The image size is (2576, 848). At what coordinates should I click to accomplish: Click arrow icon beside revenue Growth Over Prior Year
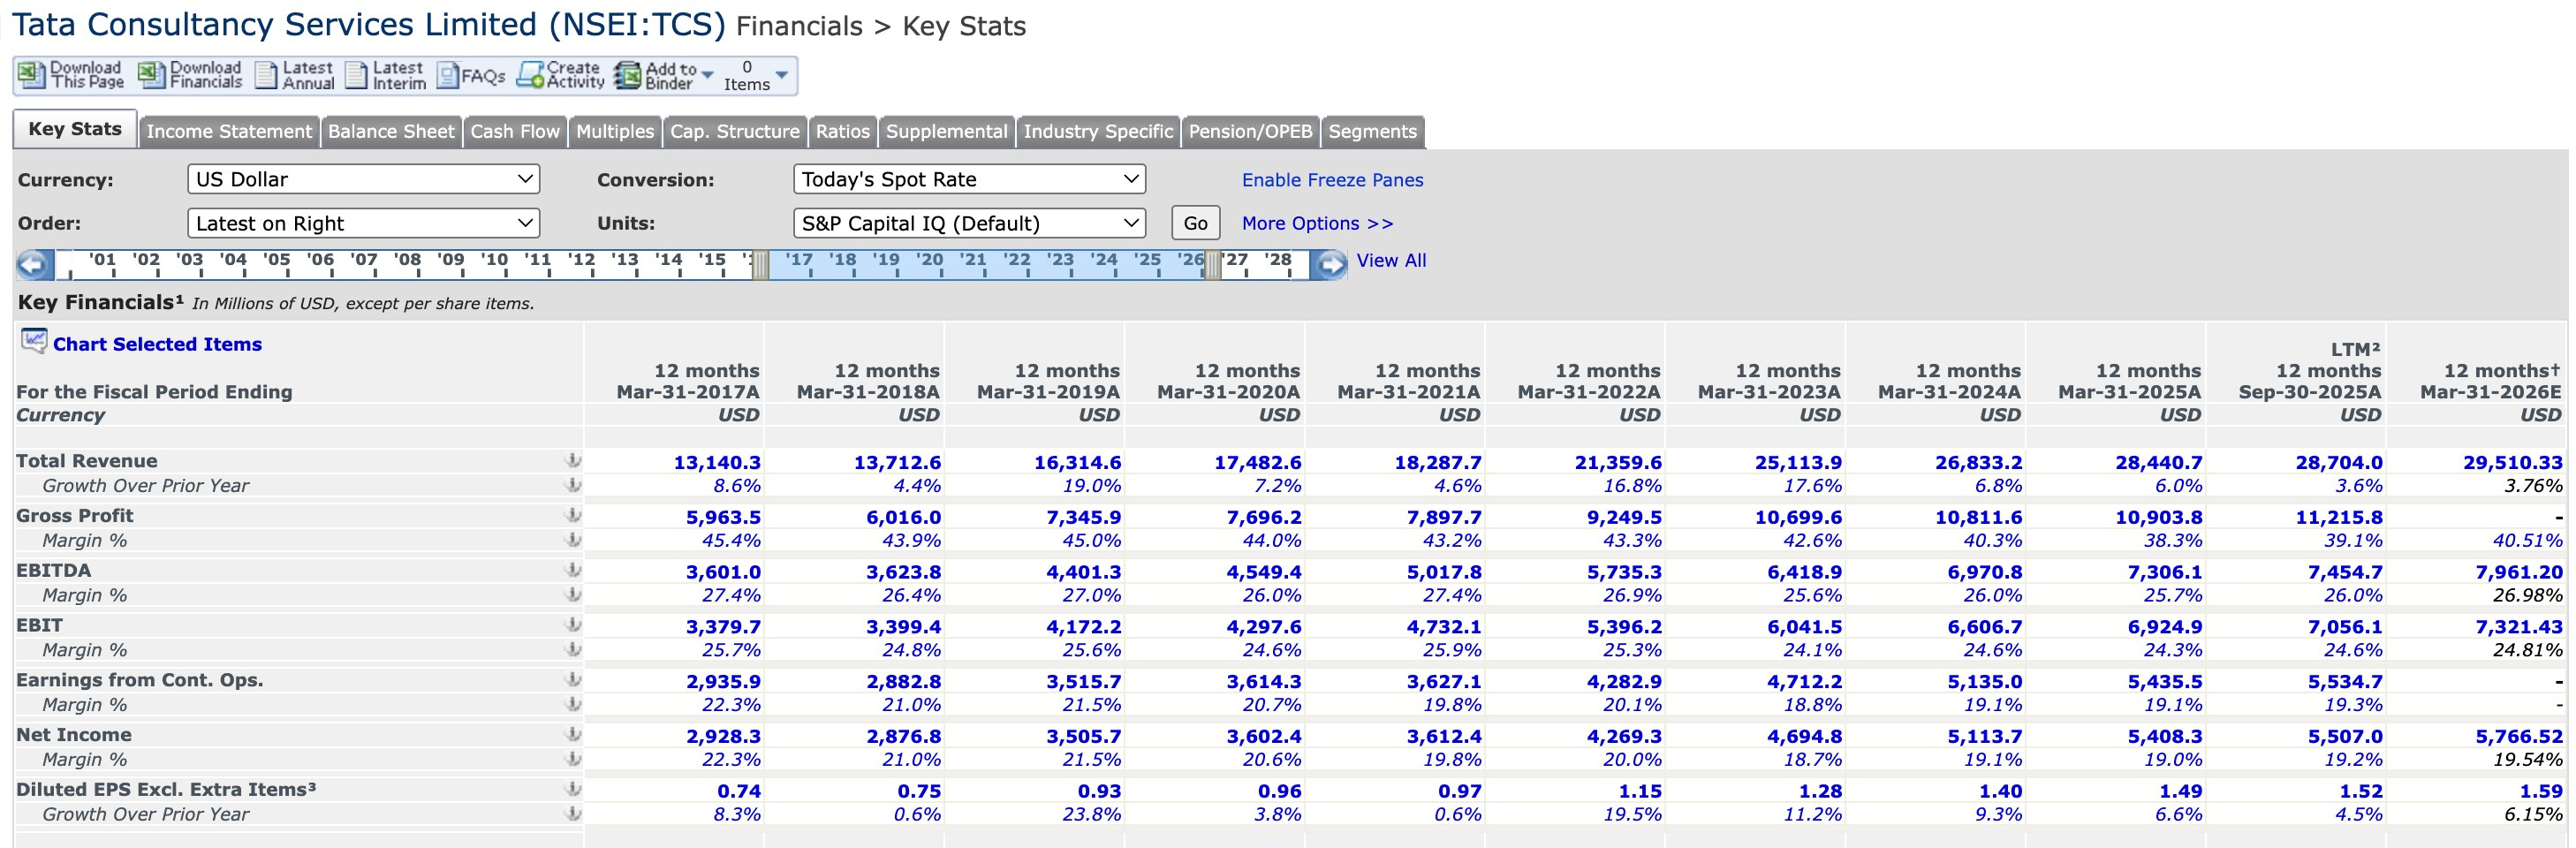pyautogui.click(x=573, y=485)
